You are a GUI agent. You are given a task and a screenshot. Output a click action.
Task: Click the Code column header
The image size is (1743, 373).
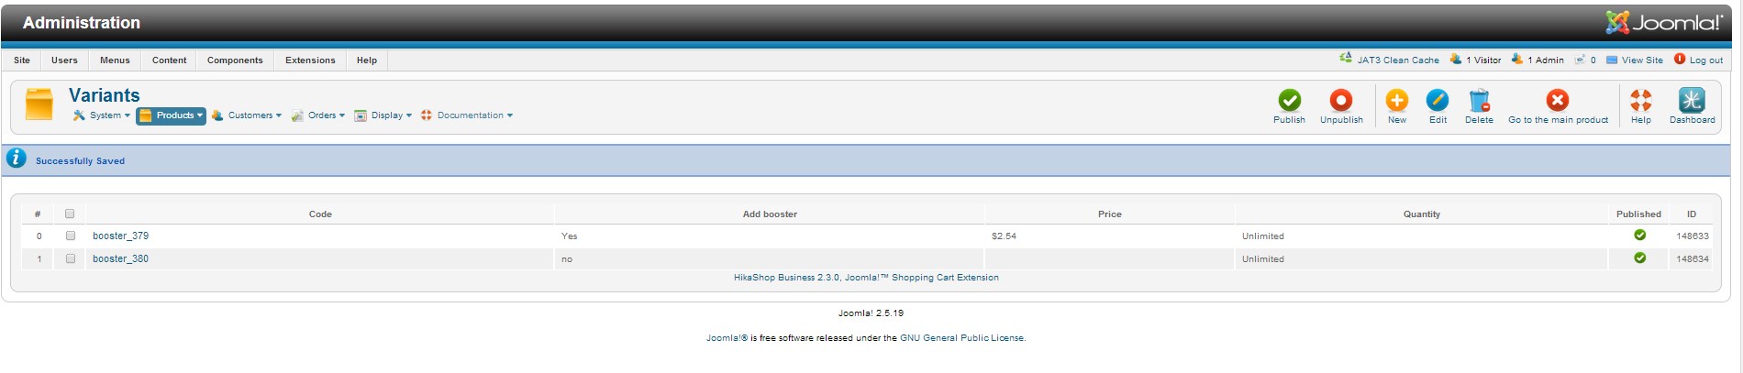(320, 214)
